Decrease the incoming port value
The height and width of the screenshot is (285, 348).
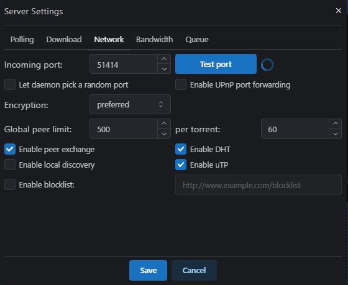coord(164,69)
